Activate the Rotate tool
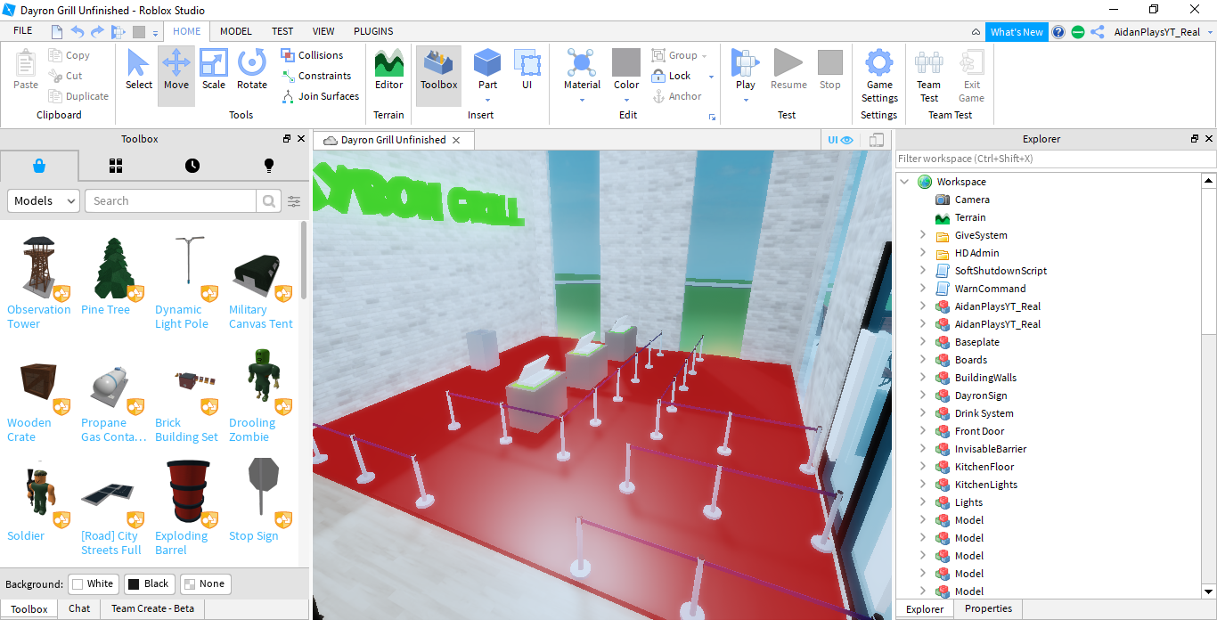Image resolution: width=1217 pixels, height=628 pixels. (252, 70)
